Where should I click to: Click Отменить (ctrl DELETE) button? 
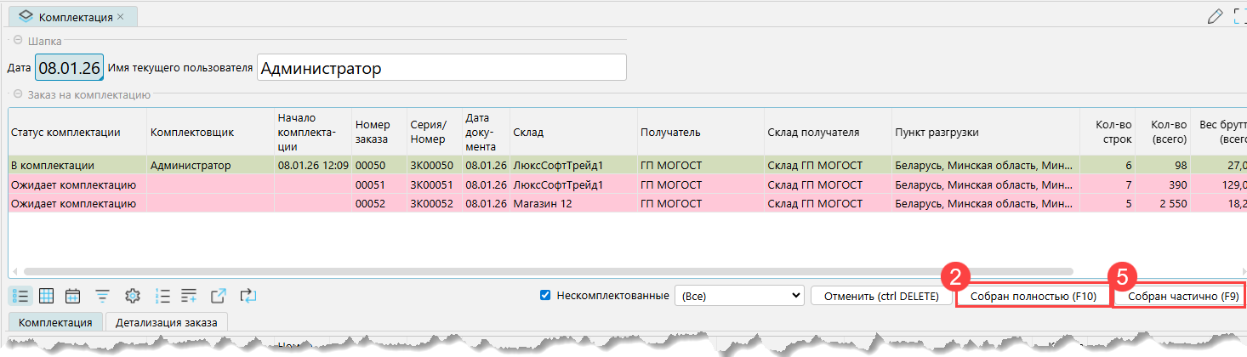pyautogui.click(x=881, y=296)
